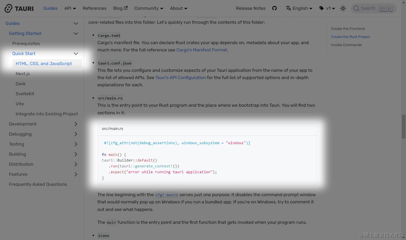
Task: Click the Search input field
Action: (374, 8)
